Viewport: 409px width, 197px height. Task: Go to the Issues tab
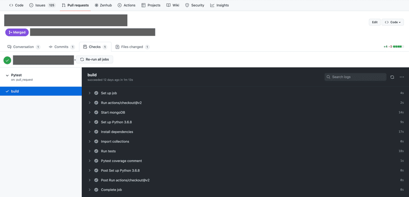[42, 5]
